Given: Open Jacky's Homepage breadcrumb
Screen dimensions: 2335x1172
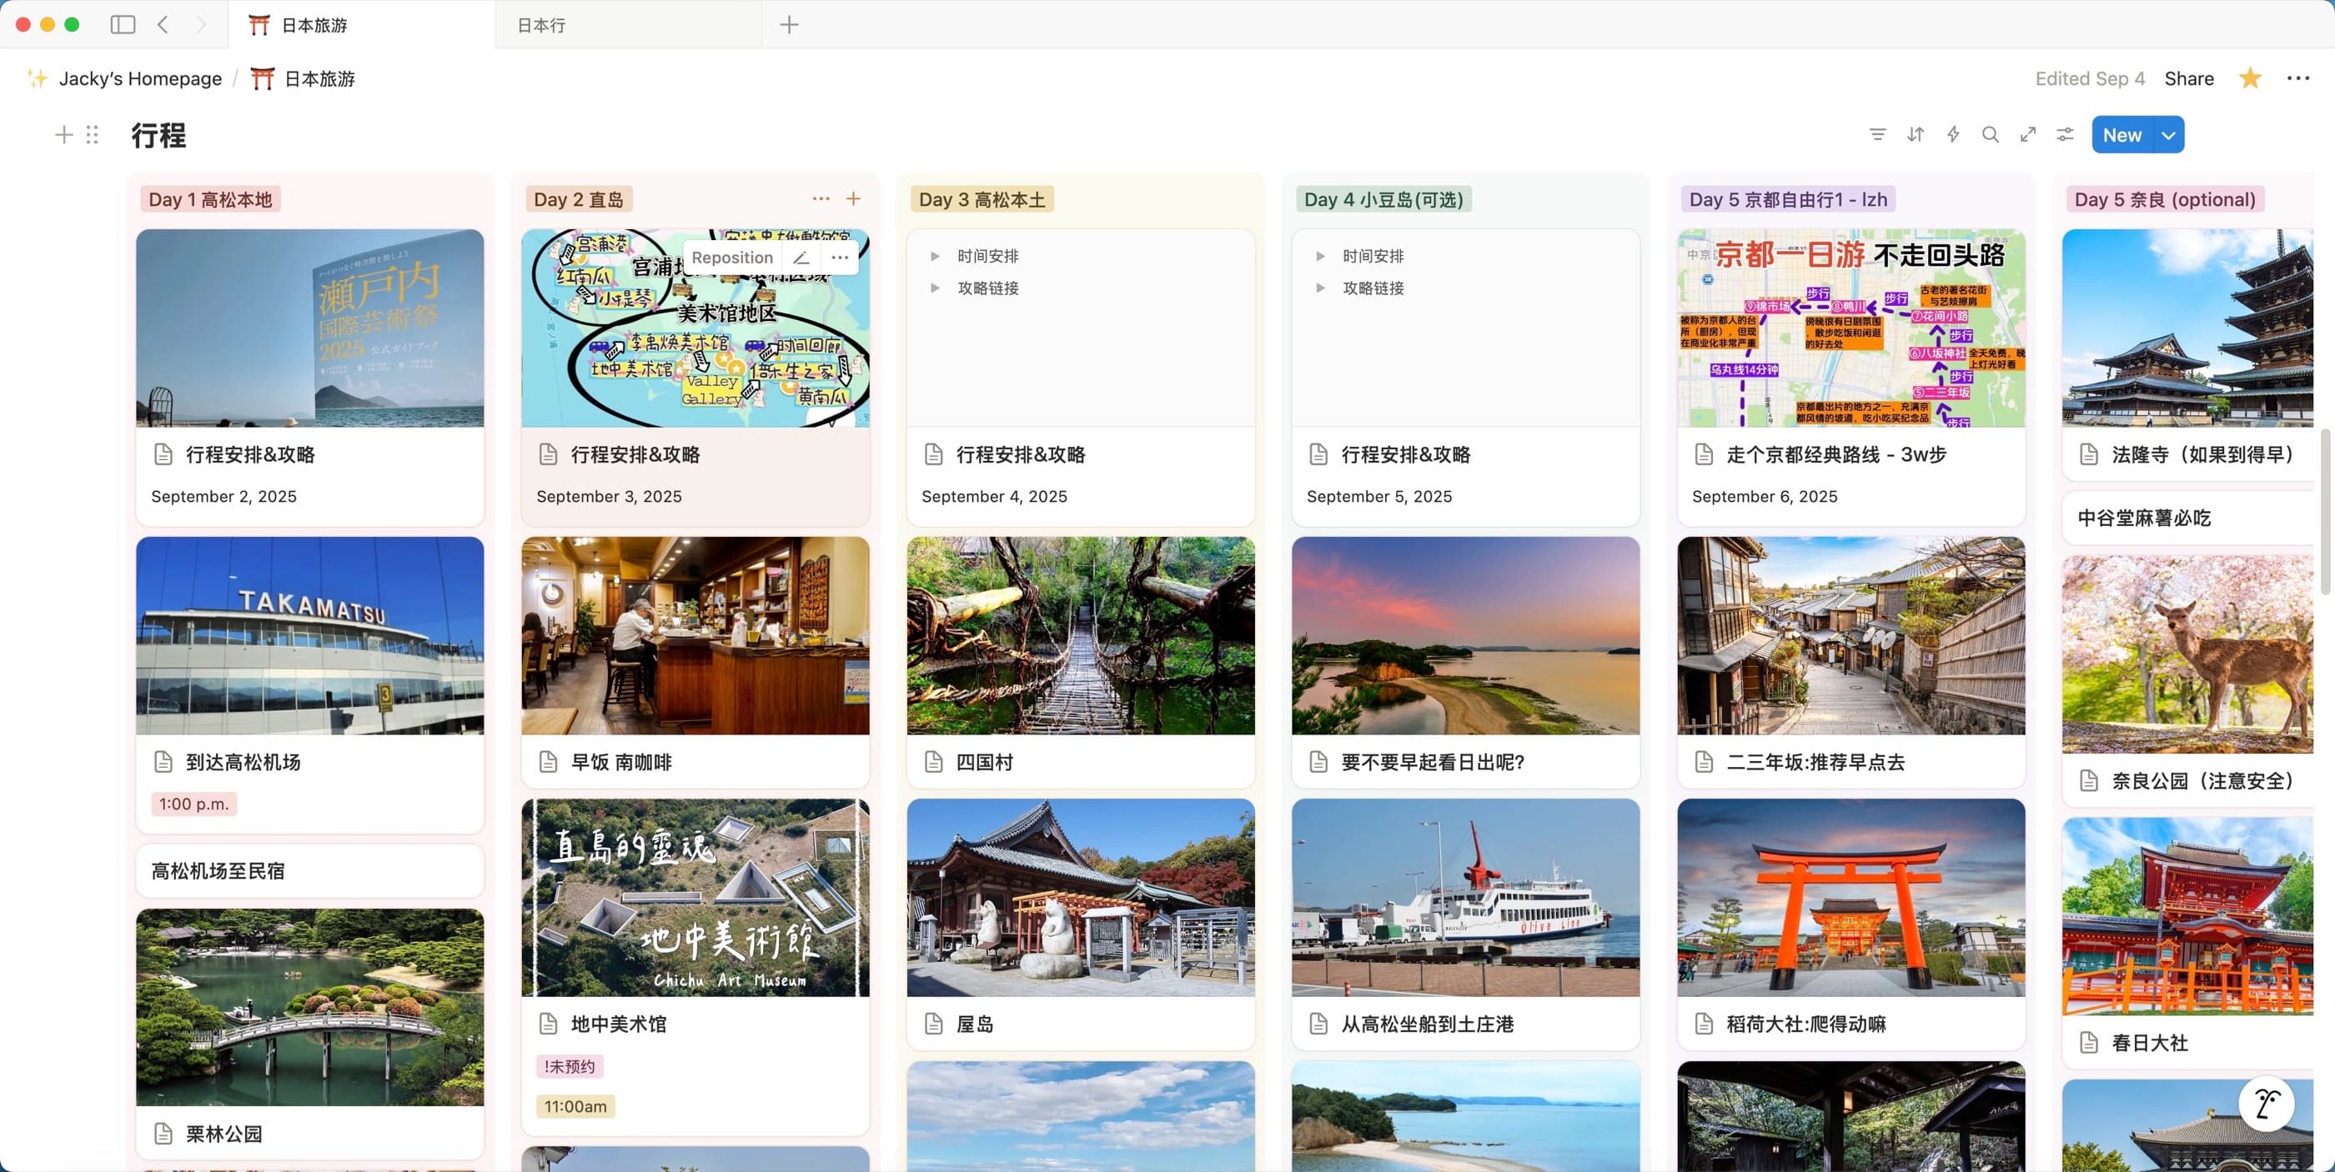Looking at the screenshot, I should tap(140, 79).
